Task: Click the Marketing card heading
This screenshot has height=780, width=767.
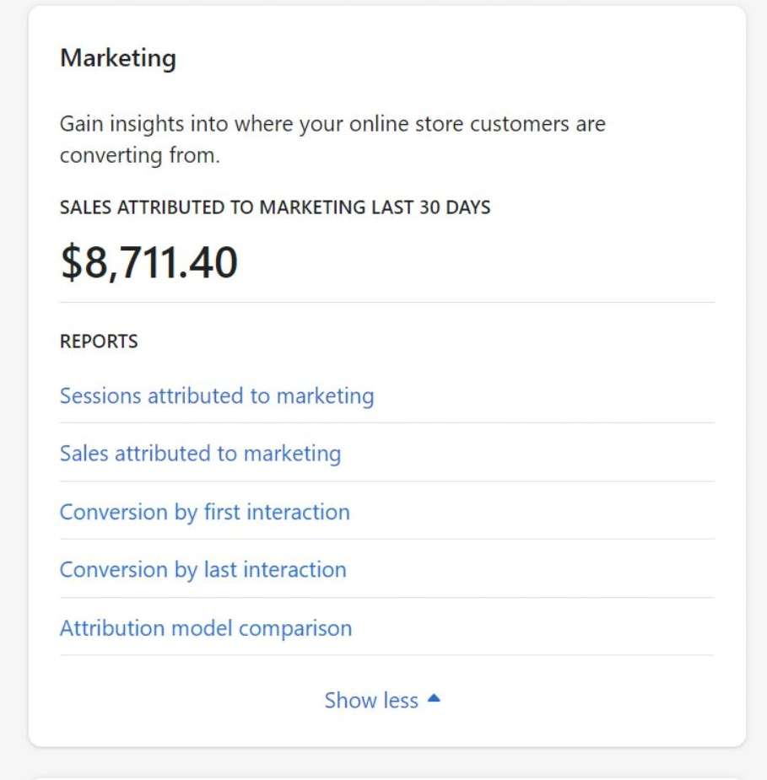Action: (x=118, y=59)
